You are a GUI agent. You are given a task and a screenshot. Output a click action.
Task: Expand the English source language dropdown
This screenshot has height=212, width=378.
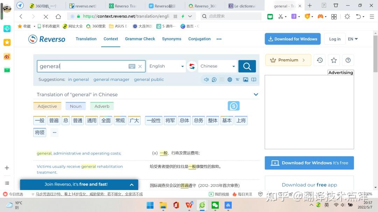pos(166,66)
